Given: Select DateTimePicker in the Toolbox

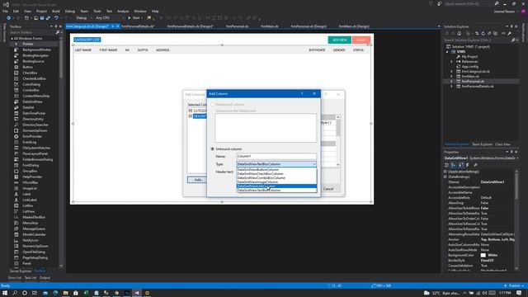Looking at the screenshot, I should (x=34, y=113).
